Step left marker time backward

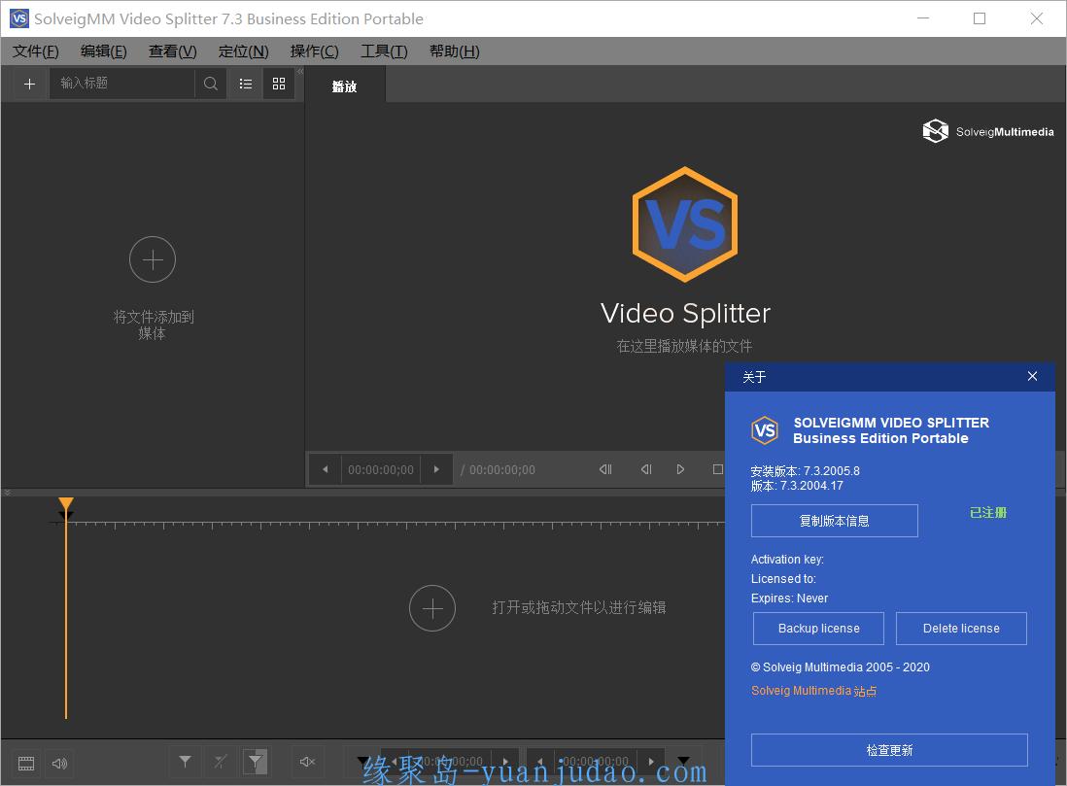[x=394, y=762]
